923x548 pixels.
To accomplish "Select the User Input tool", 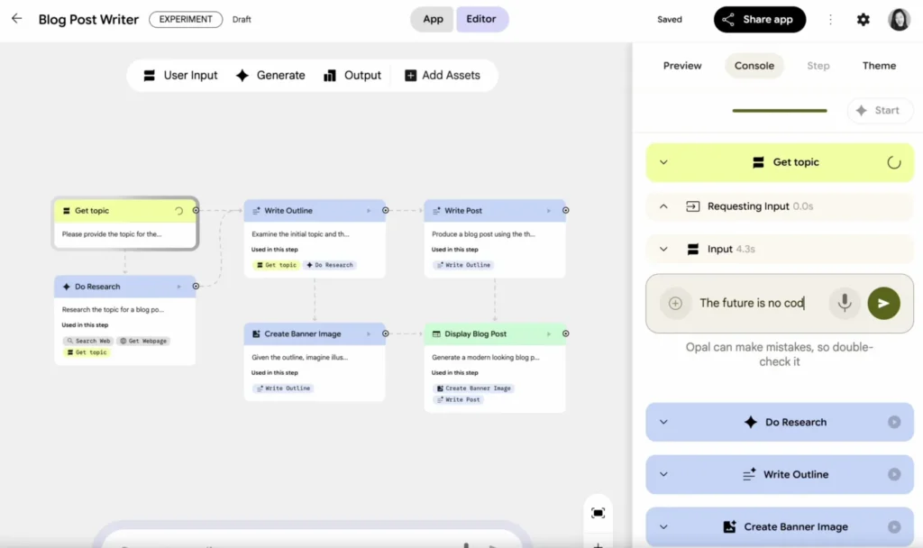I will click(180, 75).
